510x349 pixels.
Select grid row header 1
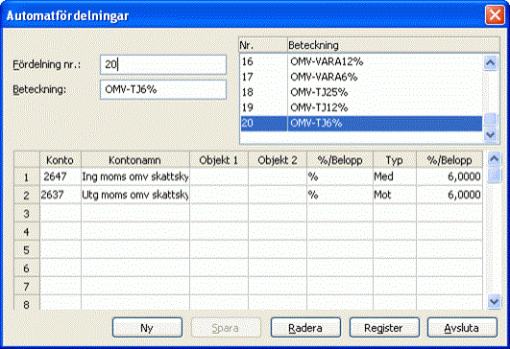27,177
